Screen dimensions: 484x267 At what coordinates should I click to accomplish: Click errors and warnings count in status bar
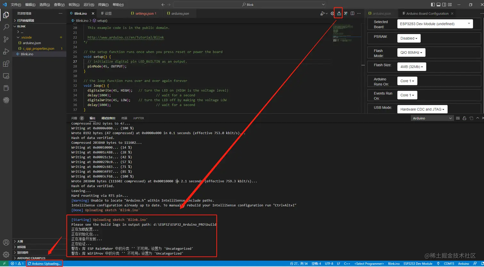[x=17, y=264]
